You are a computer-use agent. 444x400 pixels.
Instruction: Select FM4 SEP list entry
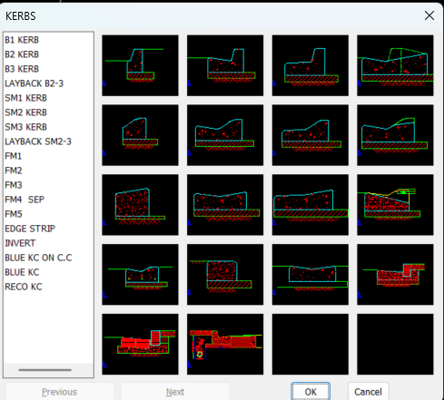(x=25, y=200)
